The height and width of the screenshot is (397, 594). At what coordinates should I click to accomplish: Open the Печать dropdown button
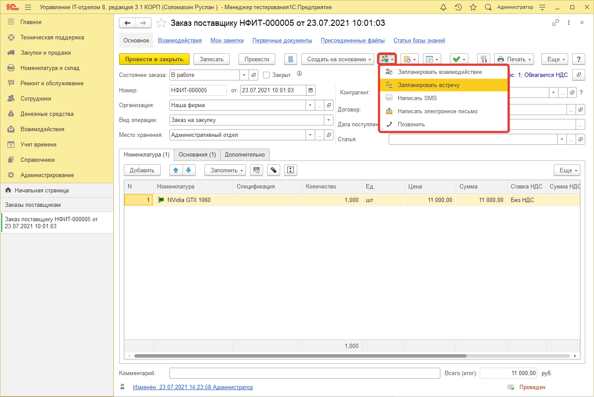tap(514, 59)
